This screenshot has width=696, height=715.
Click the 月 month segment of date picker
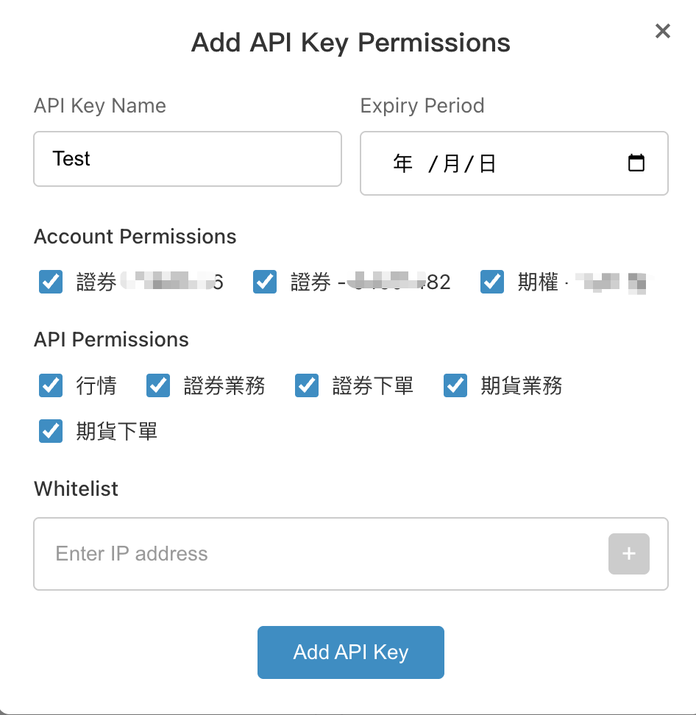pos(450,163)
